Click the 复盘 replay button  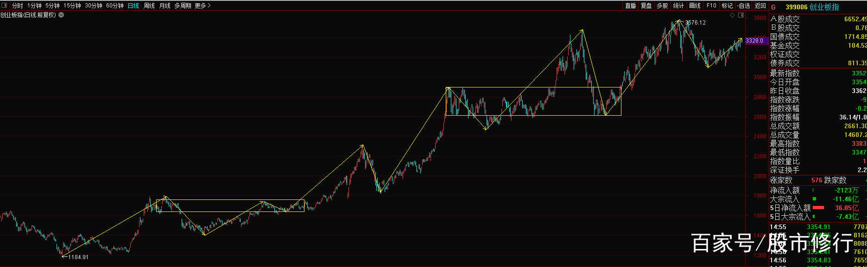coord(646,6)
